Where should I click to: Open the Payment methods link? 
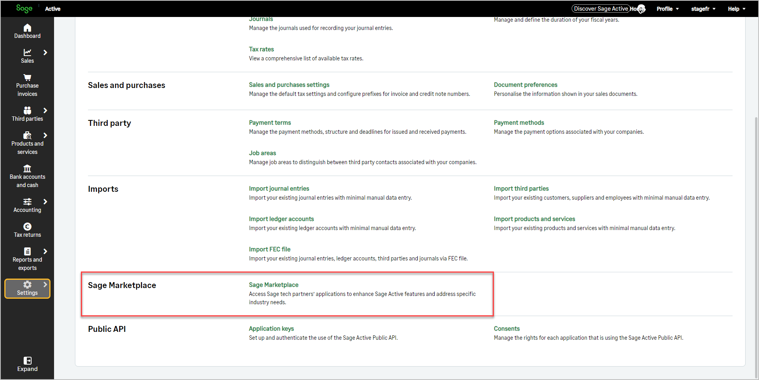point(519,123)
